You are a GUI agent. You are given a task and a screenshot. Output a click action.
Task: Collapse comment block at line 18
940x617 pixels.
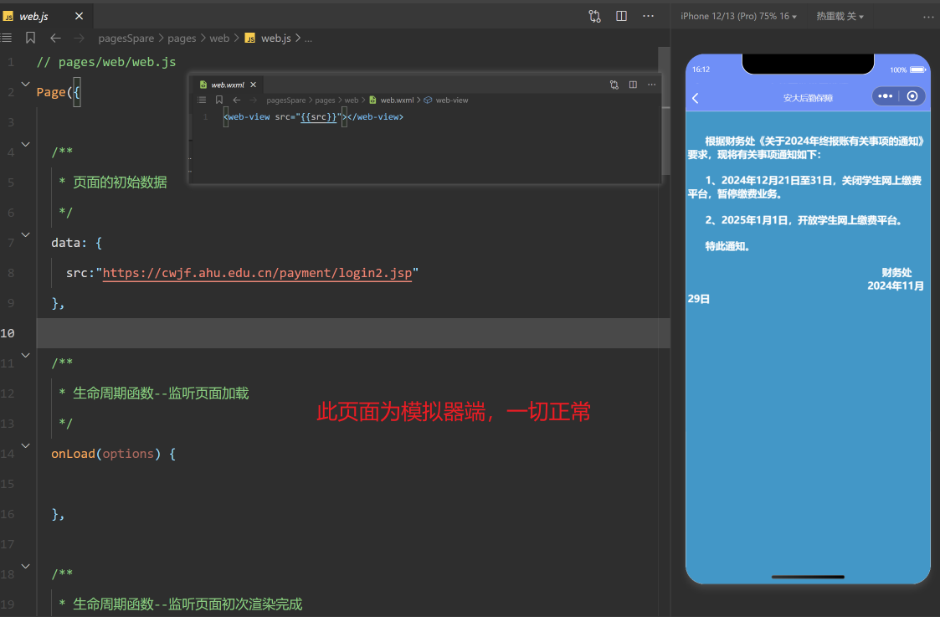point(26,566)
